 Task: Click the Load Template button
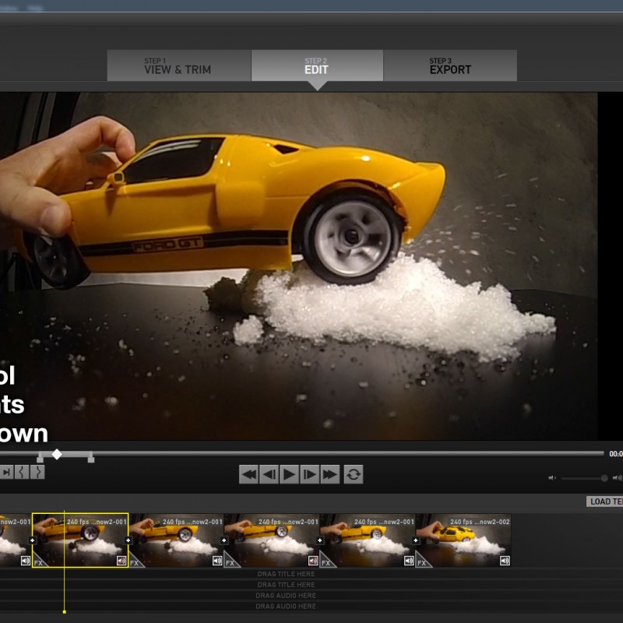coord(604,502)
